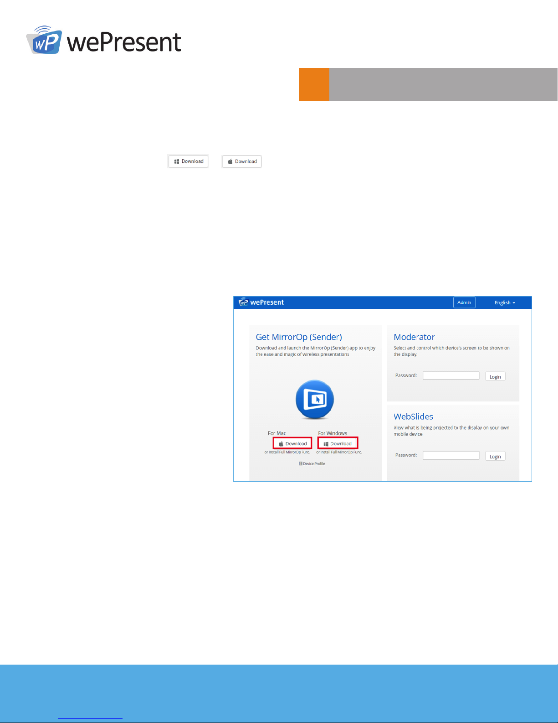The image size is (558, 723).
Task: Click the blue MirrorOp Sender app icon
Action: coord(315,400)
